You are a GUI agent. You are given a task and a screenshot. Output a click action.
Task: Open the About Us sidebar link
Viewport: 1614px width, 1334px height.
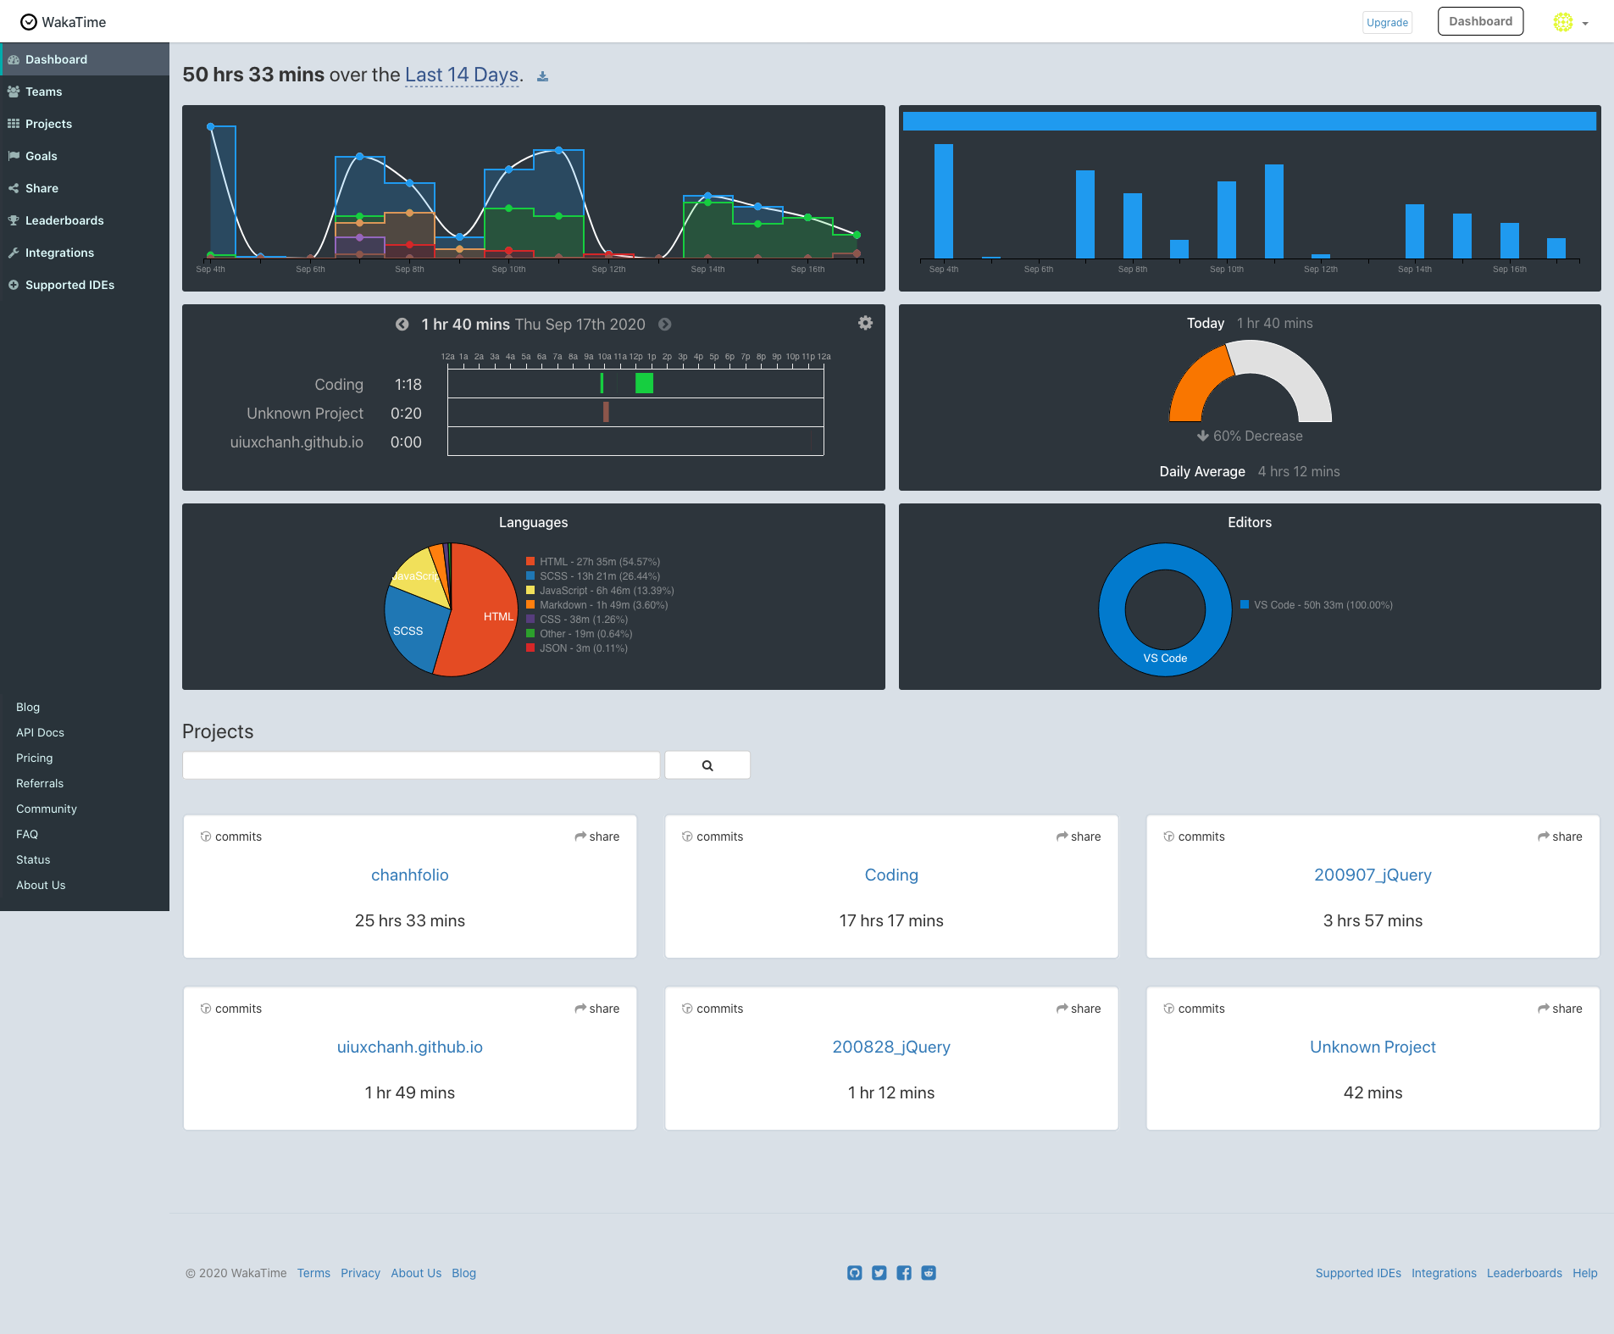[x=41, y=885]
